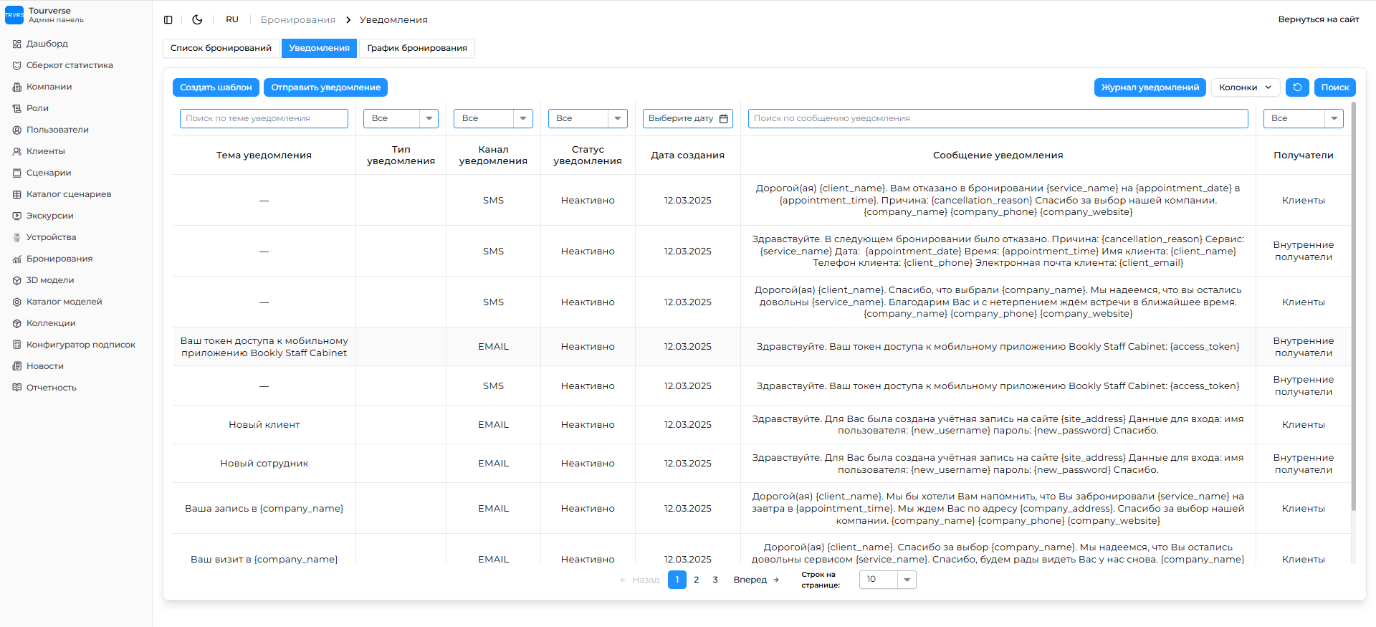
Task: Open Экскурсии sidebar section
Action: tap(49, 216)
